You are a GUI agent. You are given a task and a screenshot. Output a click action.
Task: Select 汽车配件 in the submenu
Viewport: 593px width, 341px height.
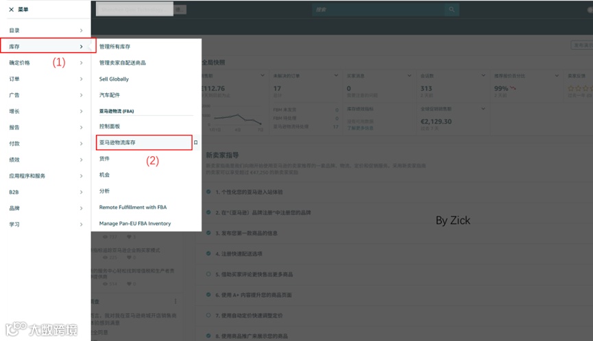tap(109, 95)
